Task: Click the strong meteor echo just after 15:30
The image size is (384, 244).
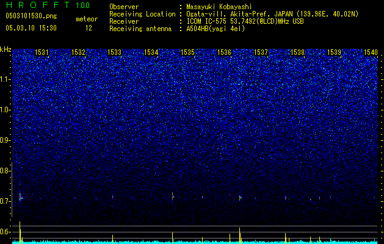Action: coord(20,197)
